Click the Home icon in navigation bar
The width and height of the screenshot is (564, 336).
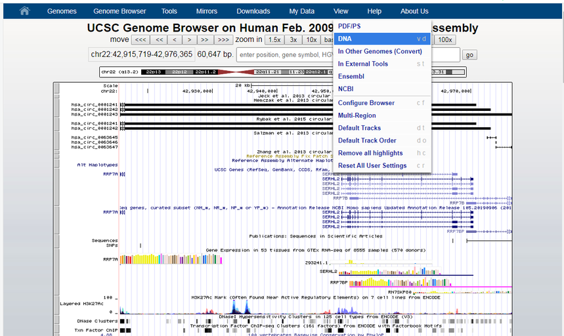tap(24, 11)
